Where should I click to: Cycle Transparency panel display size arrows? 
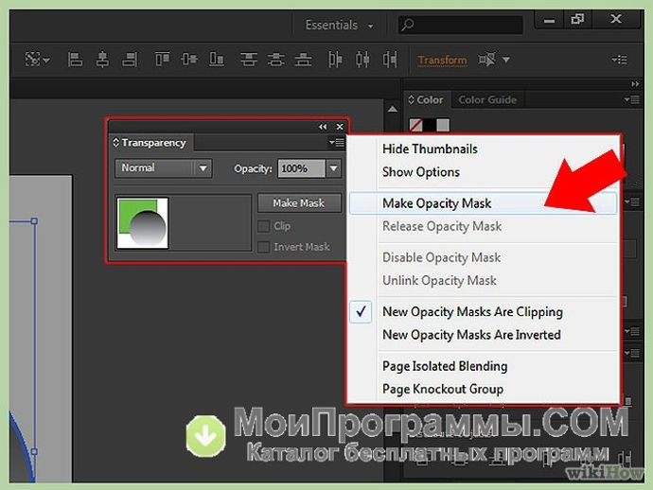(116, 143)
